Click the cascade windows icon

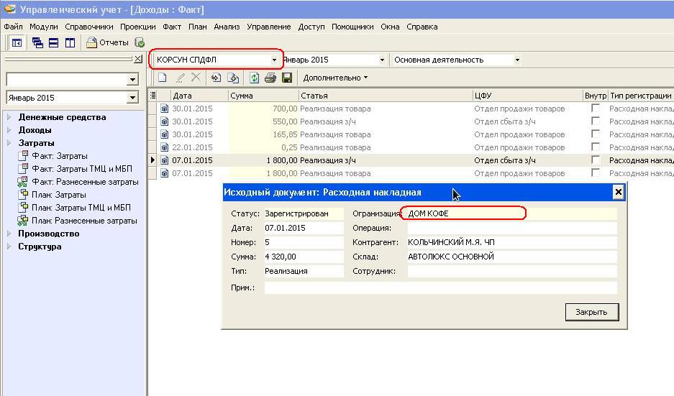[x=37, y=43]
